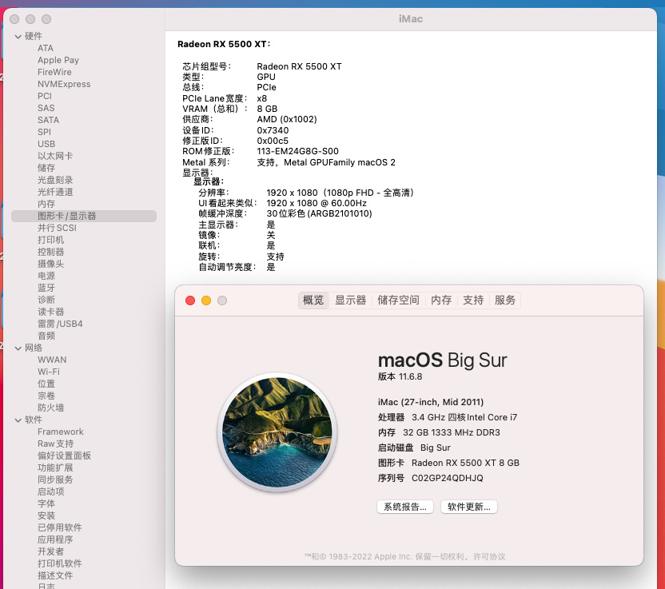Select 打印机 under hardware
Image resolution: width=665 pixels, height=589 pixels.
(x=50, y=240)
